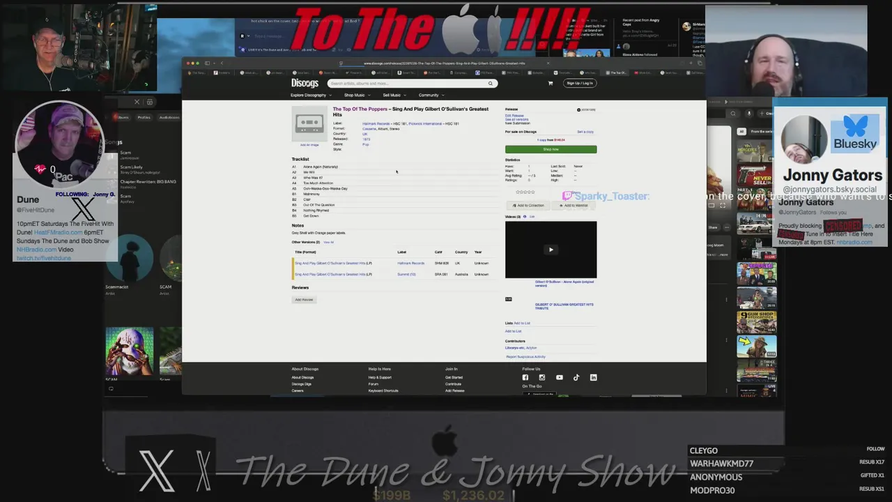Expand the Sell Music menu

pyautogui.click(x=394, y=95)
